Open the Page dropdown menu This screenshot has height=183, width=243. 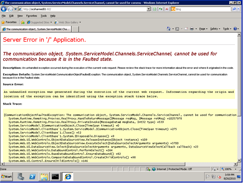point(204,29)
